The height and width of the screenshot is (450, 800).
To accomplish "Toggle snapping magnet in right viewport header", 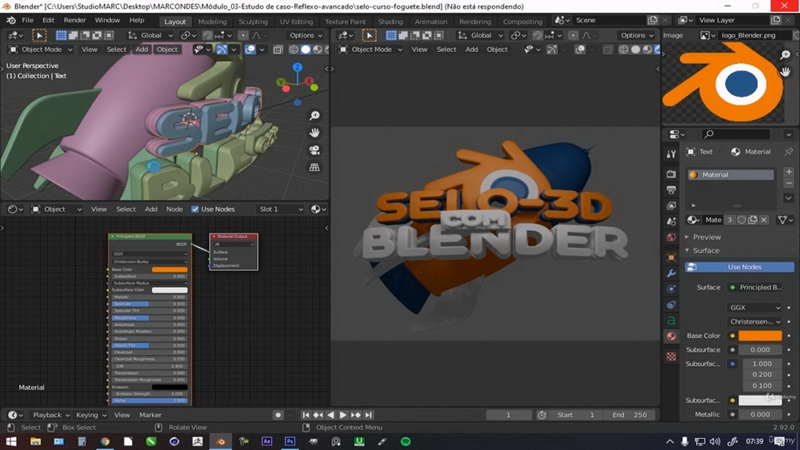I will (538, 35).
